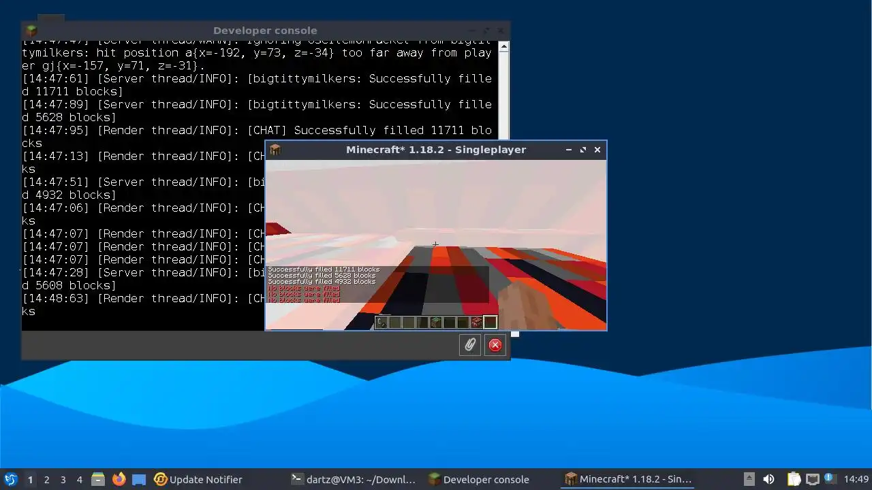This screenshot has height=490, width=872.
Task: Open the Update Notifier taskbar entry
Action: tap(198, 479)
